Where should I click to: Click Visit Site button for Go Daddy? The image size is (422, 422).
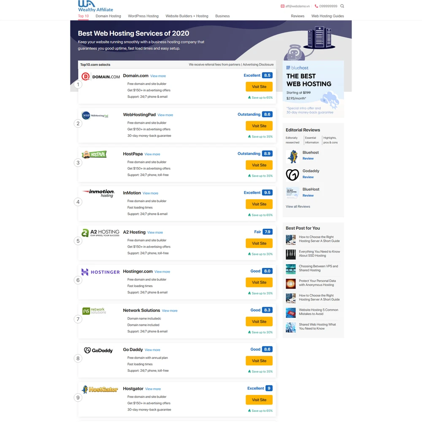[x=259, y=361]
